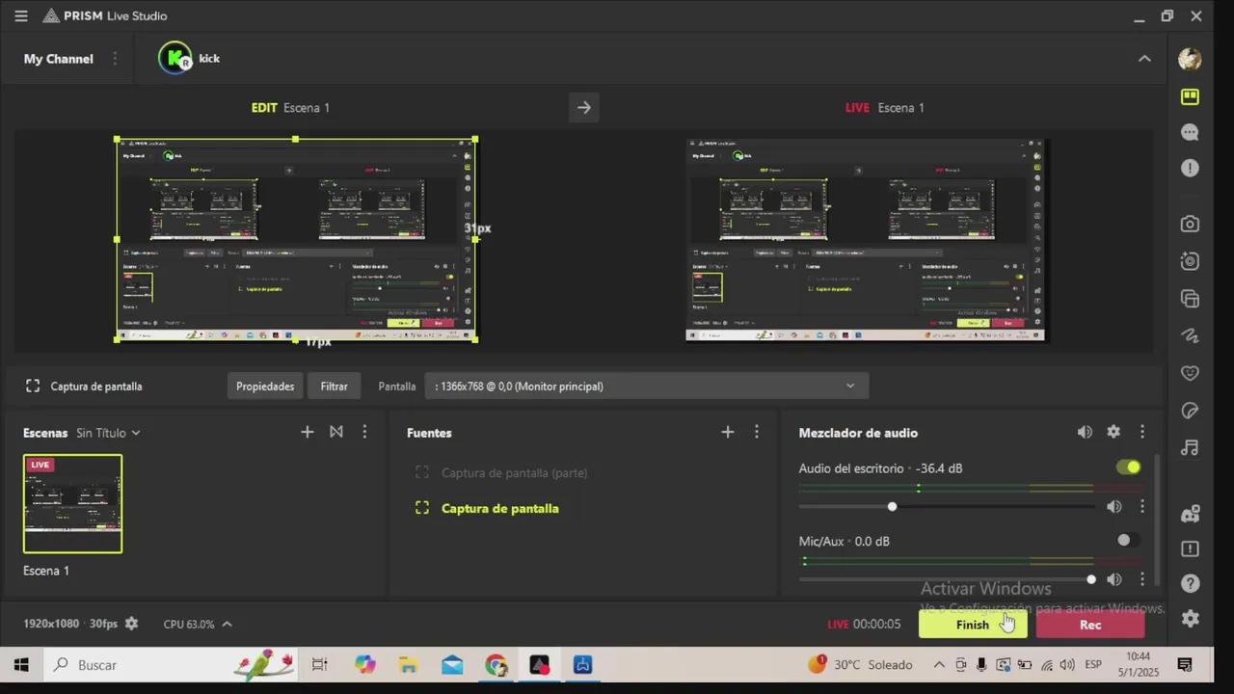Add a new scene with plus icon

pyautogui.click(x=308, y=432)
